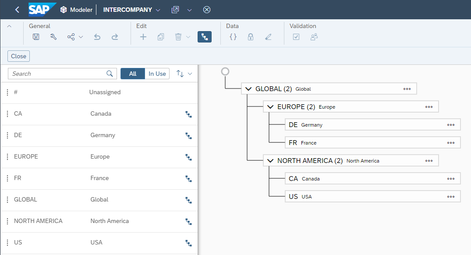Select NORTH AMERICA ID in member list

[x=38, y=221]
